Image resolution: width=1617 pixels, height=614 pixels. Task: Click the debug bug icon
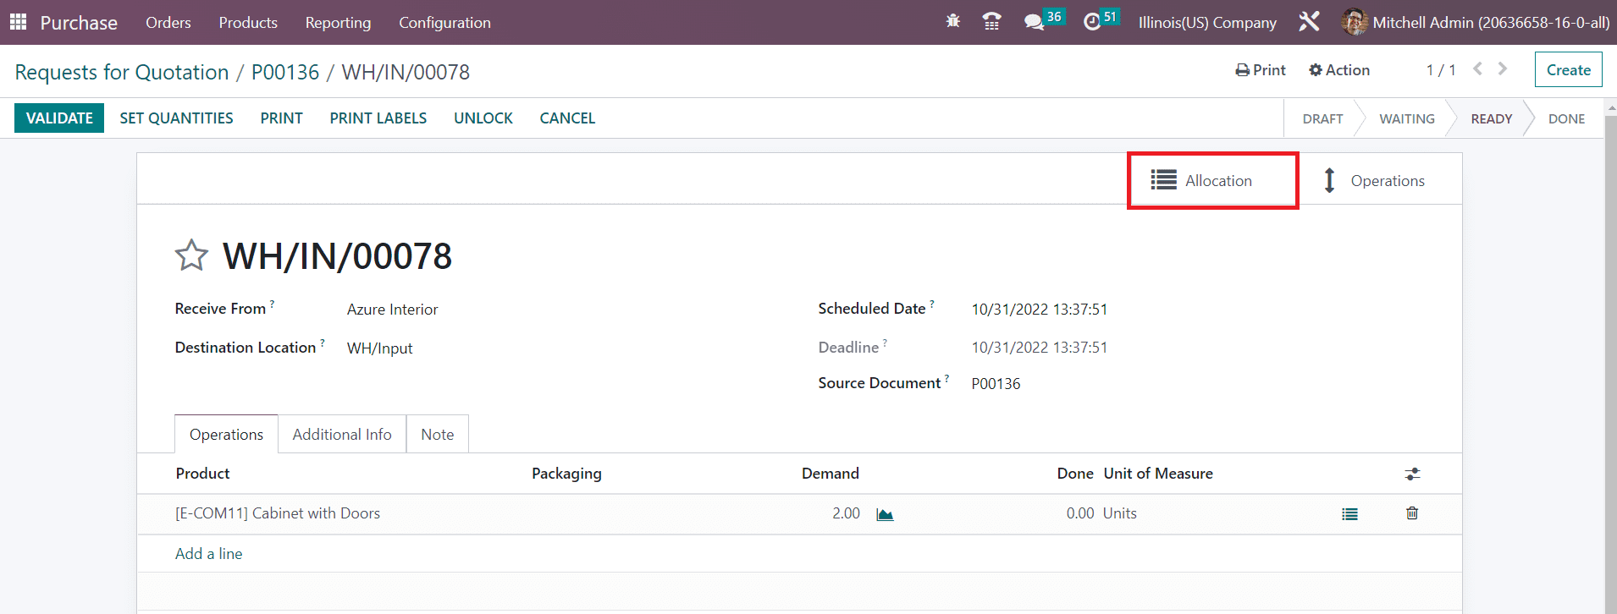(x=952, y=22)
